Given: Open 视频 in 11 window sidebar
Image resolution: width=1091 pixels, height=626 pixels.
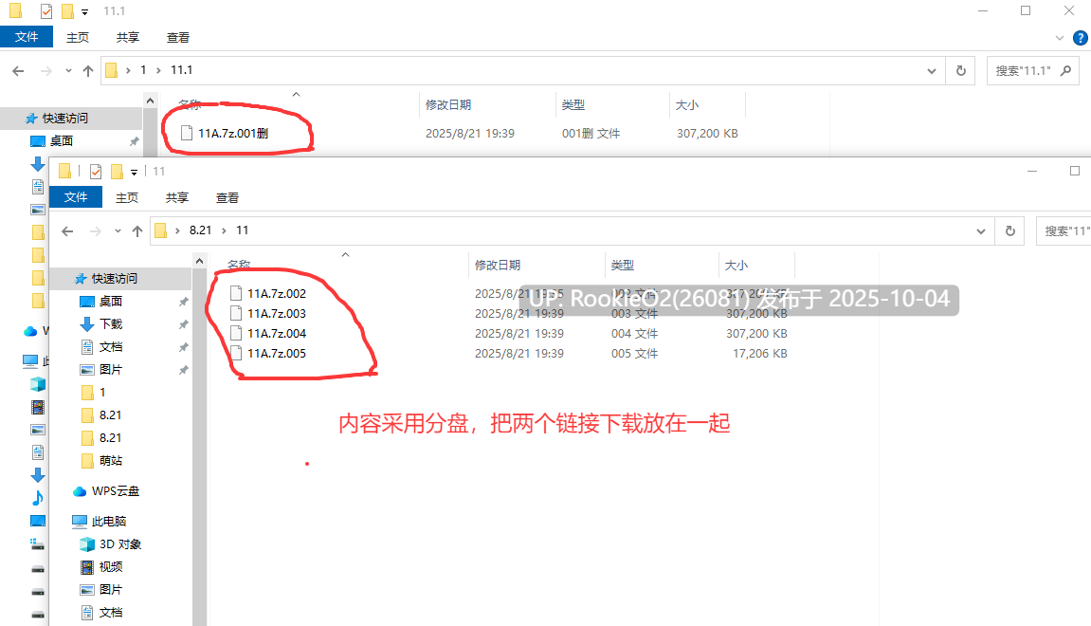Looking at the screenshot, I should 111,567.
